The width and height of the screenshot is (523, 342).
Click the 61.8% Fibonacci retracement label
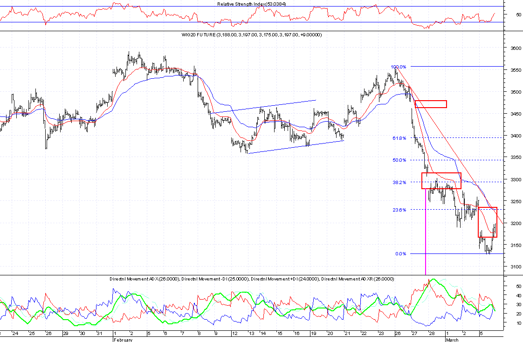click(x=399, y=138)
